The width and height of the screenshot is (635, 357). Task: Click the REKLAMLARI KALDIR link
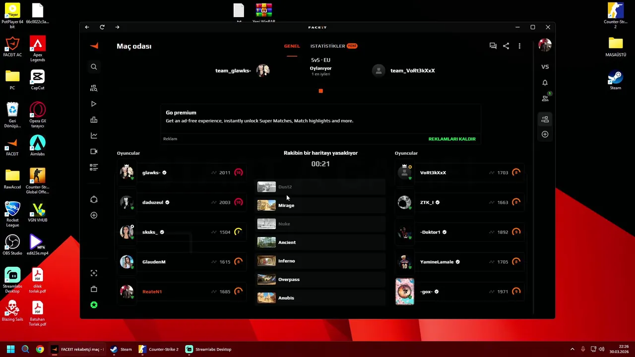(x=452, y=139)
